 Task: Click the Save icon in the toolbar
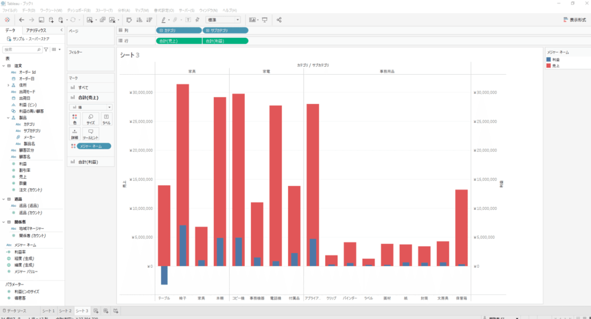pos(41,20)
